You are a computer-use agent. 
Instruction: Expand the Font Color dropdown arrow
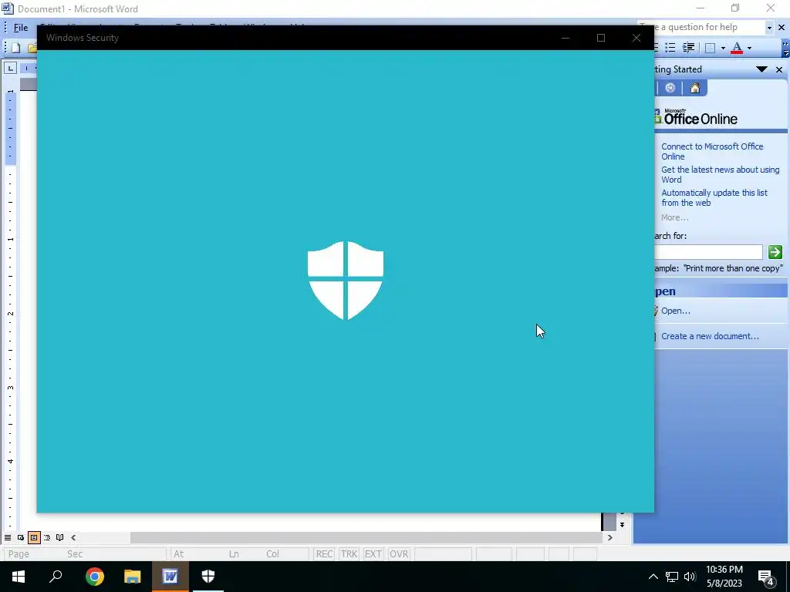[749, 48]
